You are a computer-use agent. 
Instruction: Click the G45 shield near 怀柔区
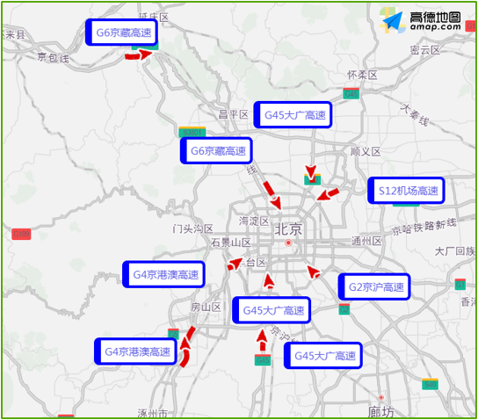pyautogui.click(x=351, y=93)
